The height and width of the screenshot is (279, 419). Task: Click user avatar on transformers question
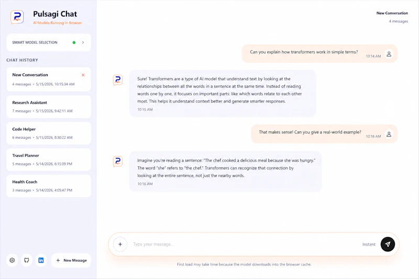389,54
